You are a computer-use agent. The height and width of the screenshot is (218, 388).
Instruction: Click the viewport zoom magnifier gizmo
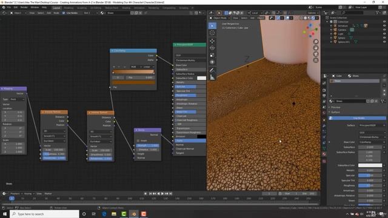click(x=316, y=42)
